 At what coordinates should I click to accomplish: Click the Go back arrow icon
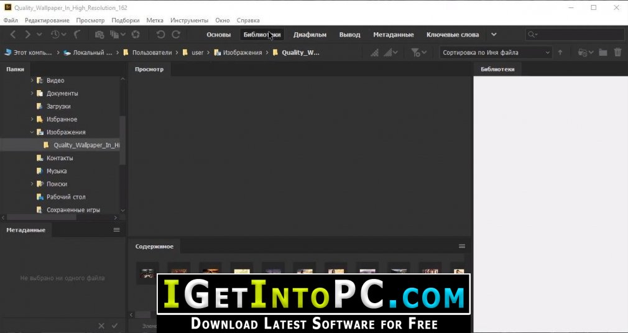coord(13,34)
